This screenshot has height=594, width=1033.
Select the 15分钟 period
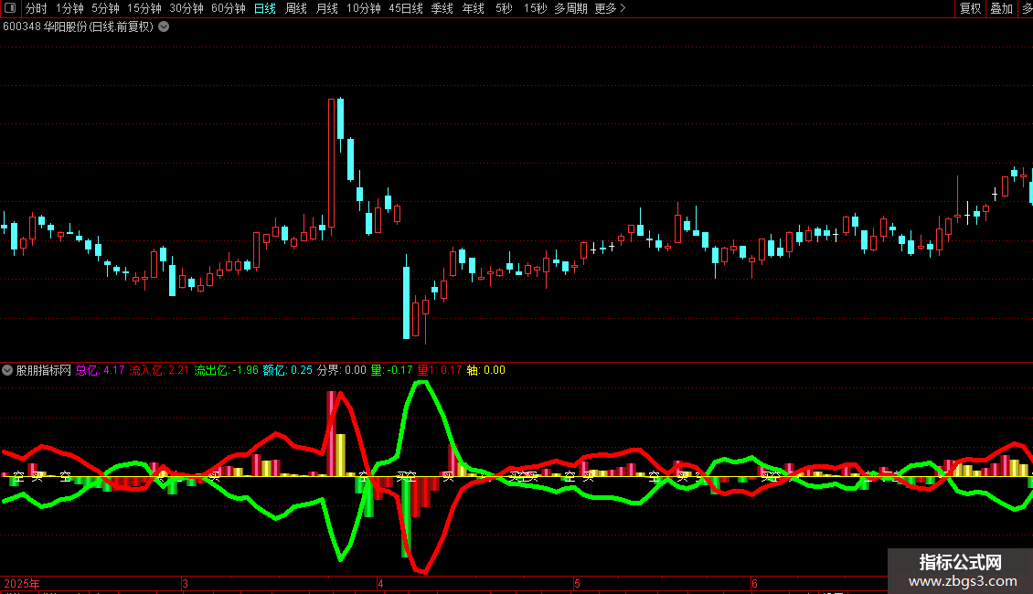coord(144,8)
